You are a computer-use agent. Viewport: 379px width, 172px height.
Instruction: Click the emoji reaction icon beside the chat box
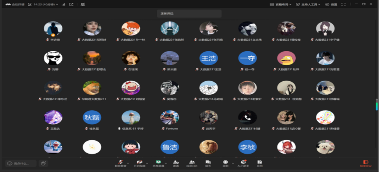coord(43,163)
